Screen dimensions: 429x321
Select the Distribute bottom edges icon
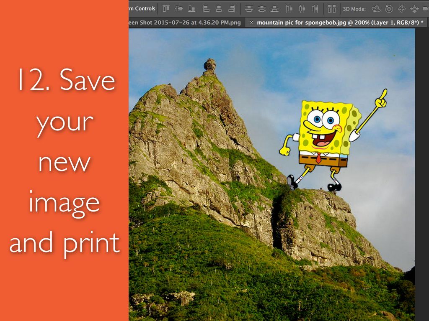click(x=274, y=9)
